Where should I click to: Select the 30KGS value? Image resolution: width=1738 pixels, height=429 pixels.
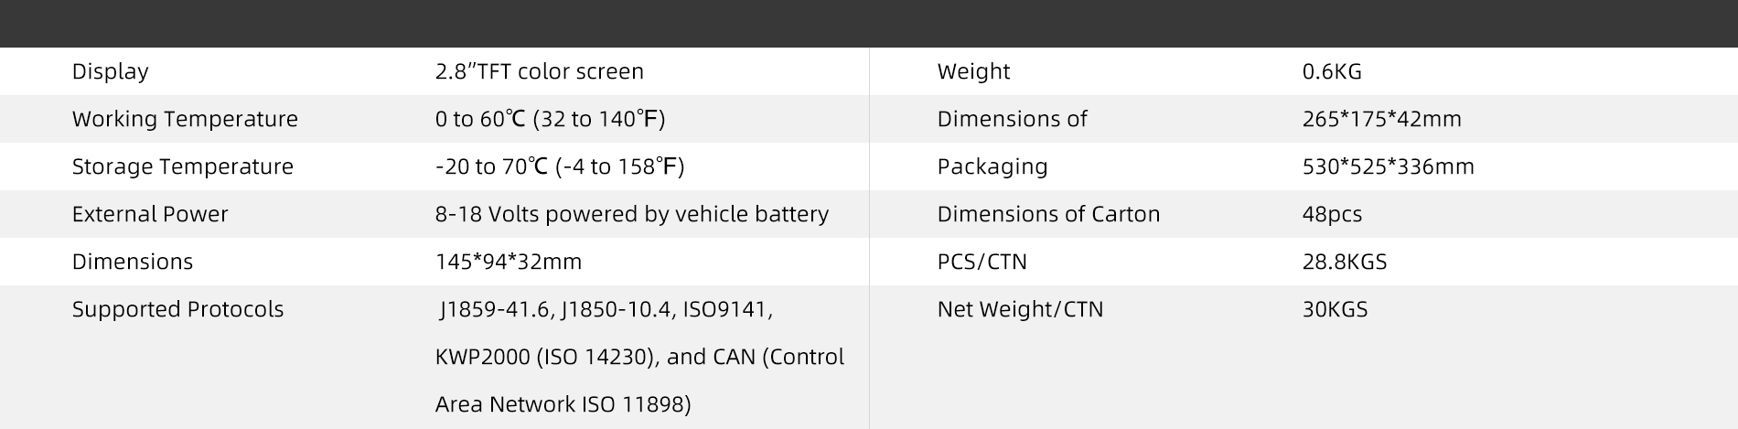coord(1335,309)
